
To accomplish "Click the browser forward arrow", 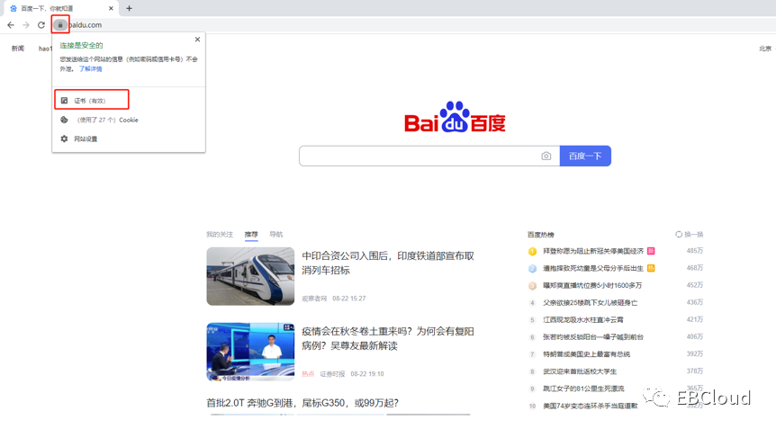I will [x=26, y=25].
